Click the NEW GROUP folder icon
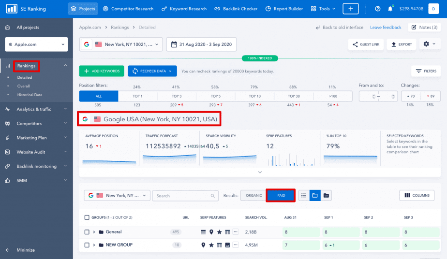Image resolution: width=447 pixels, height=259 pixels. [x=101, y=245]
